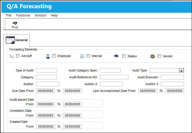Click the Find toolbar button label

(x=15, y=27)
